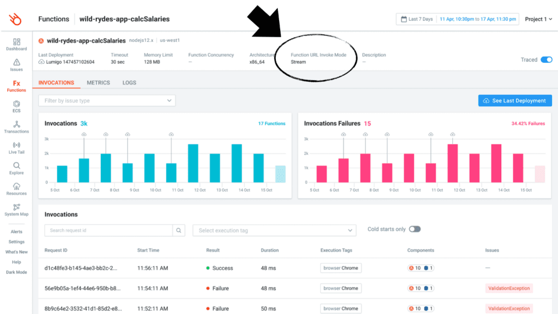Click the See Last Deployment button
The height and width of the screenshot is (314, 558).
pyautogui.click(x=515, y=101)
